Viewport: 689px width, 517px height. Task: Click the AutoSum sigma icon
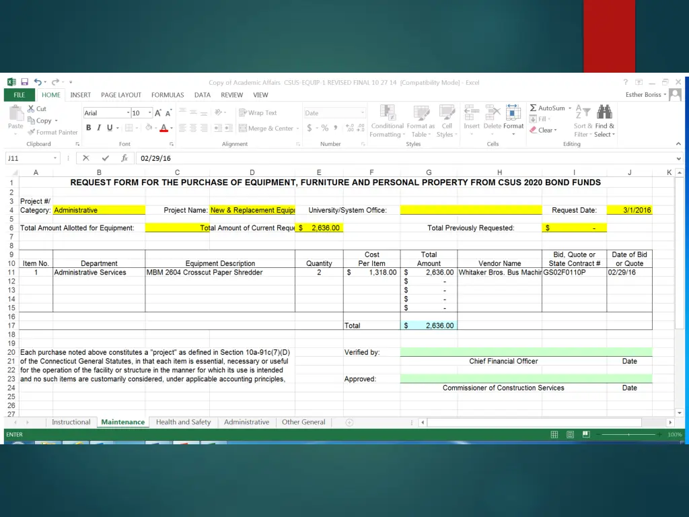(534, 108)
